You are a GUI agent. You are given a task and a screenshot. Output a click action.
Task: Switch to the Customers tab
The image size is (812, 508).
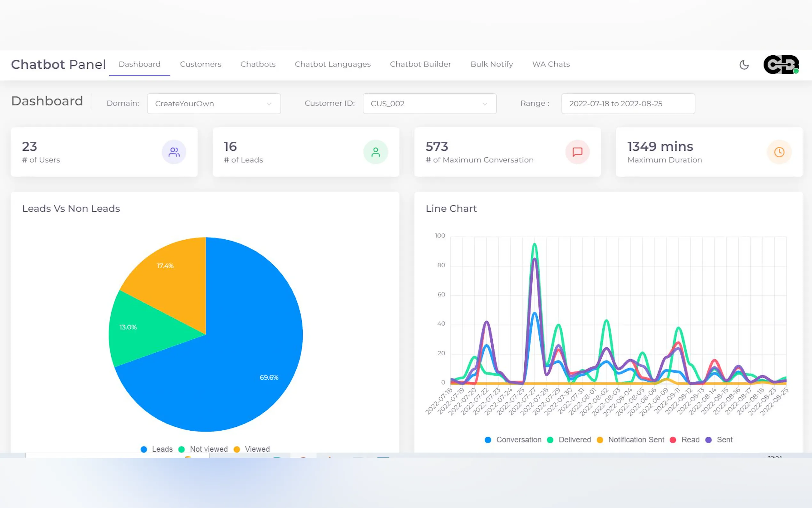coord(200,64)
